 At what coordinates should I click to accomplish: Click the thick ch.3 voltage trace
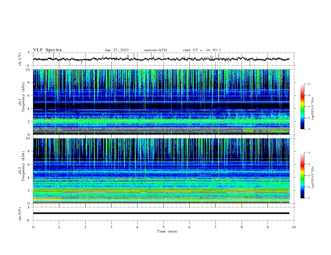161,213
